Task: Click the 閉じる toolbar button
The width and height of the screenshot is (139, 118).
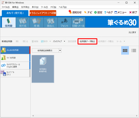Action: click(x=25, y=41)
